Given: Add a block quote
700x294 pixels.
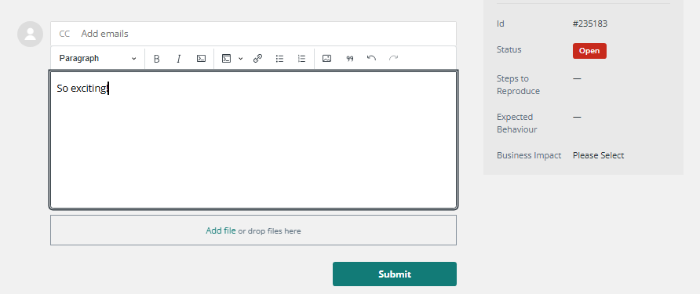Looking at the screenshot, I should (x=349, y=59).
